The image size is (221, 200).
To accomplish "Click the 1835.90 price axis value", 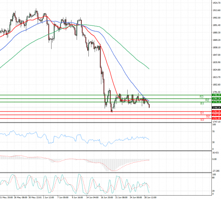I will click(217, 62).
